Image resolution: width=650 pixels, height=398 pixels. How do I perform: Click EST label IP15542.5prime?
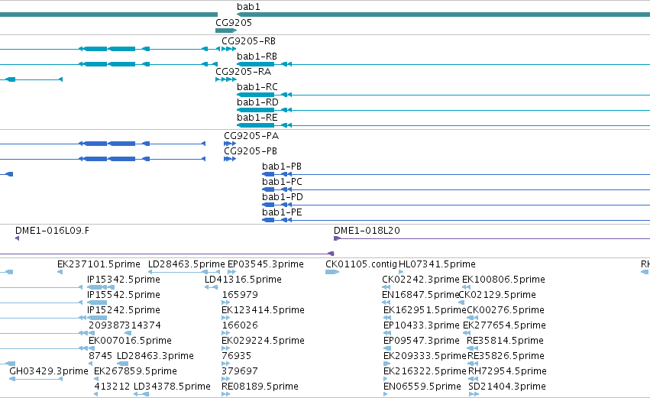(124, 295)
